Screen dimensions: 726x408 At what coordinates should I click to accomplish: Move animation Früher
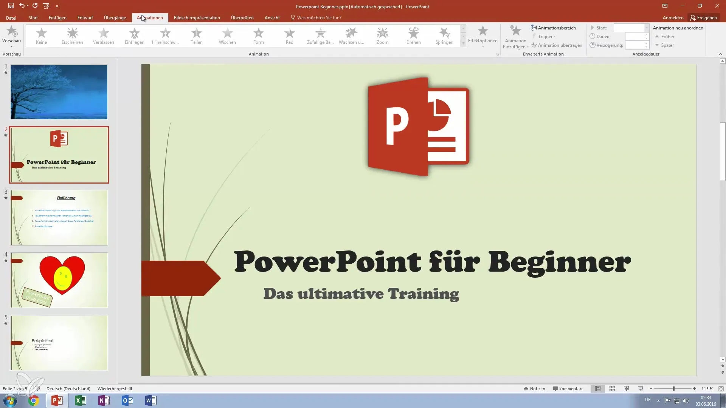pyautogui.click(x=664, y=37)
